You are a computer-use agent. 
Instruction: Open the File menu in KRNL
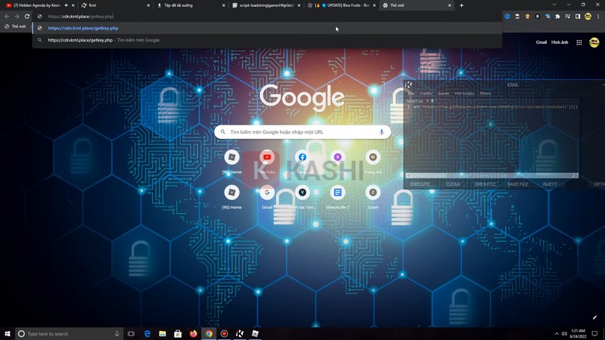411,93
